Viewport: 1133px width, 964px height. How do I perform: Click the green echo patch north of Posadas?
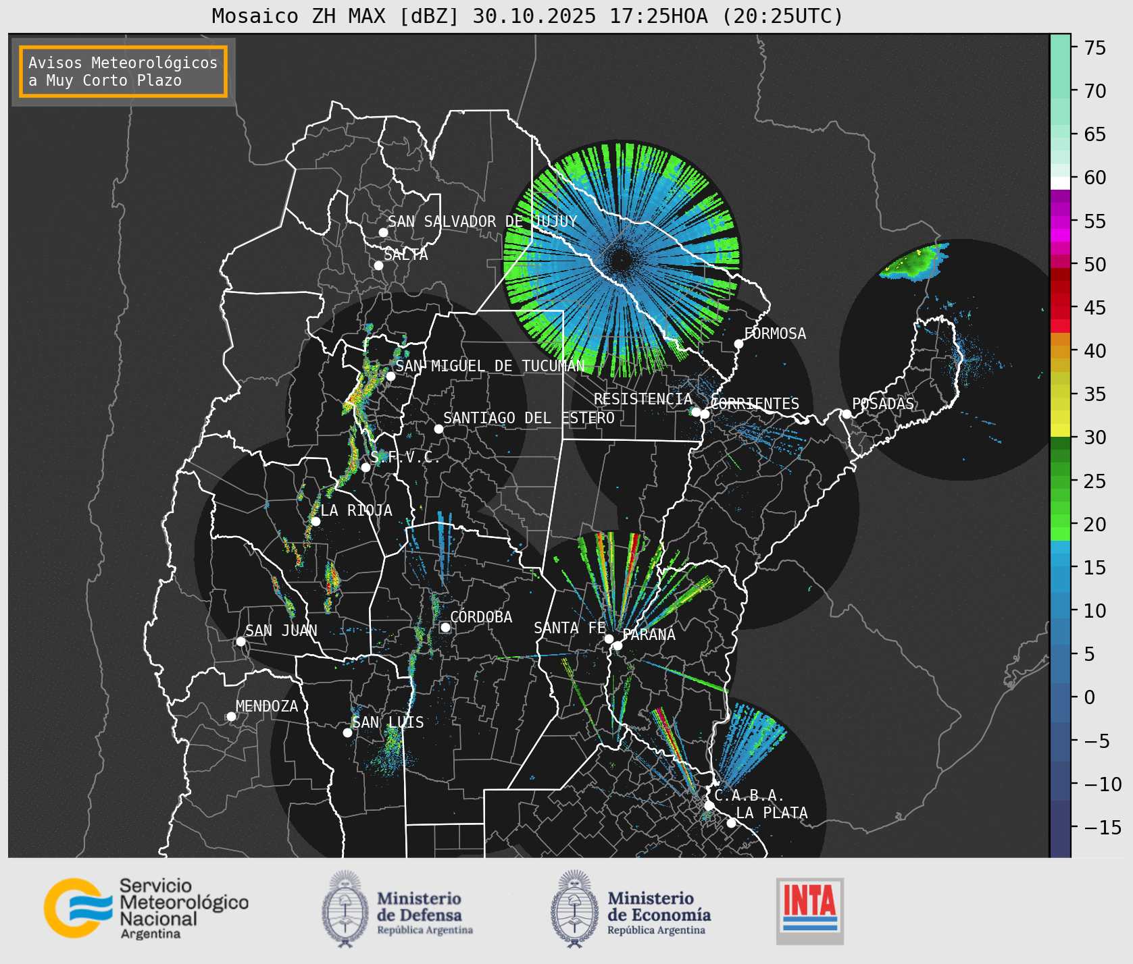tap(915, 262)
